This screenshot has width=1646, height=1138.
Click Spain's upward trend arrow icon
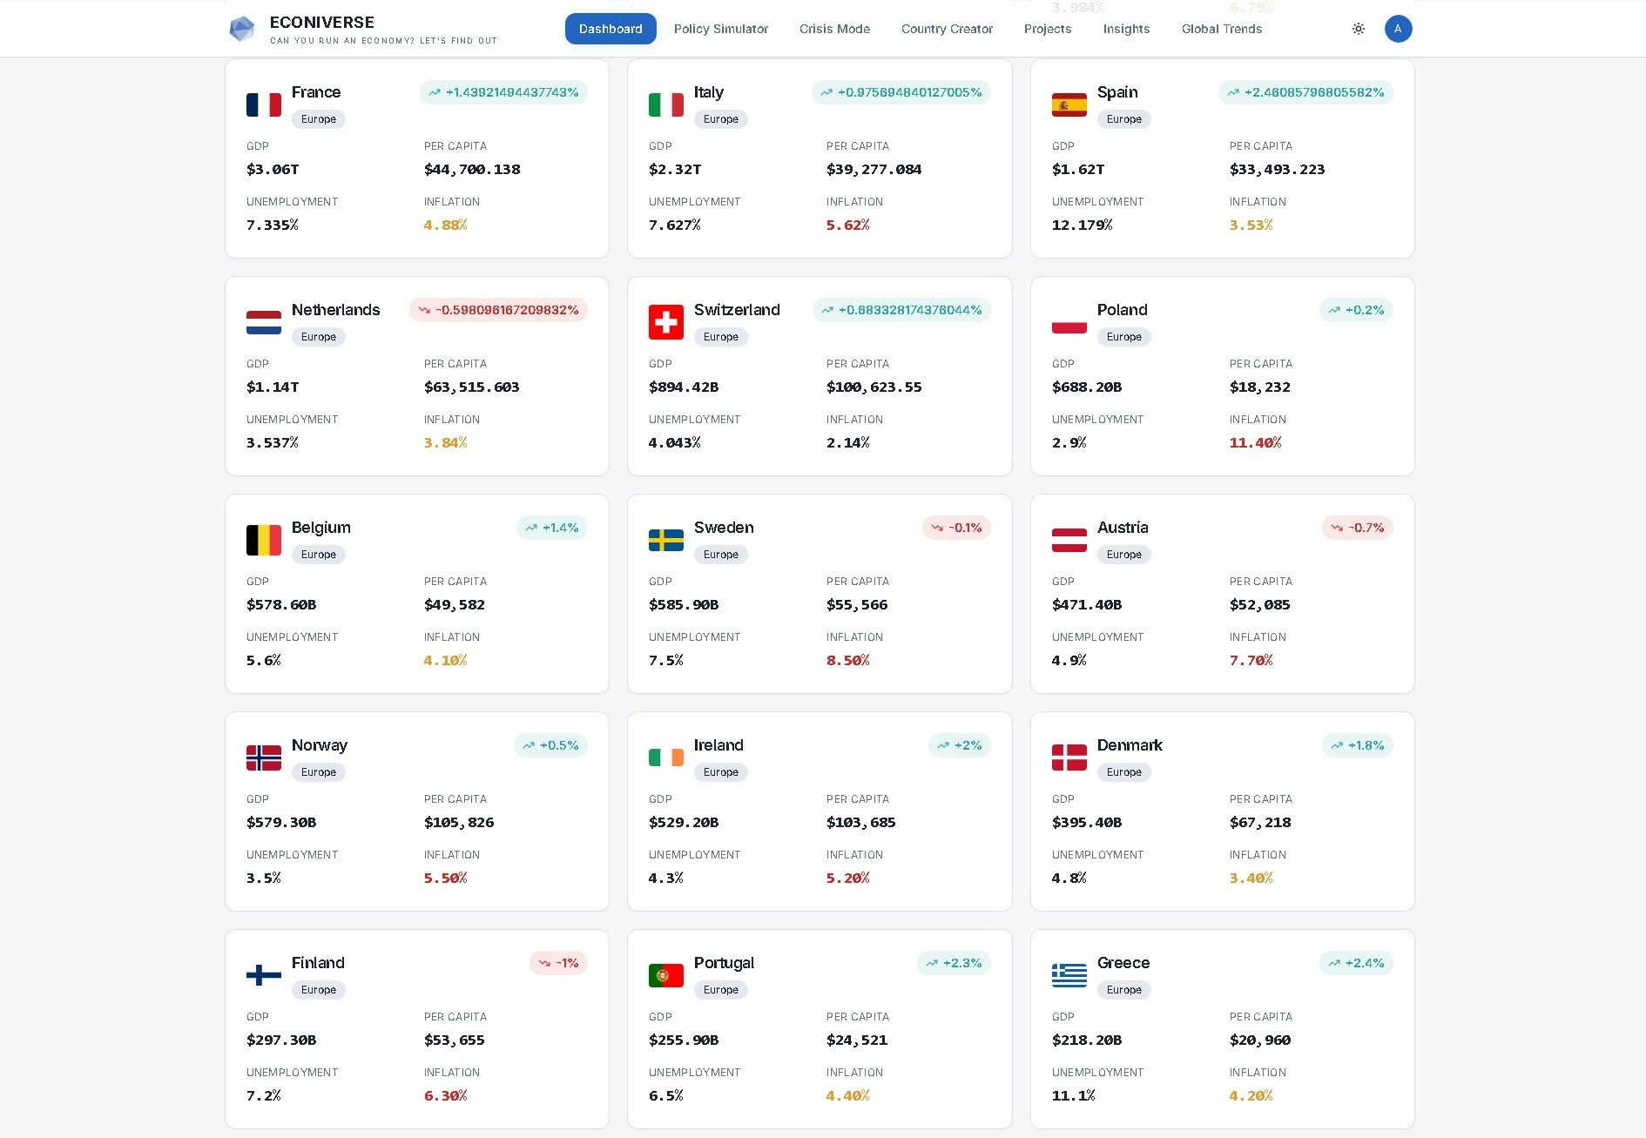pyautogui.click(x=1234, y=91)
